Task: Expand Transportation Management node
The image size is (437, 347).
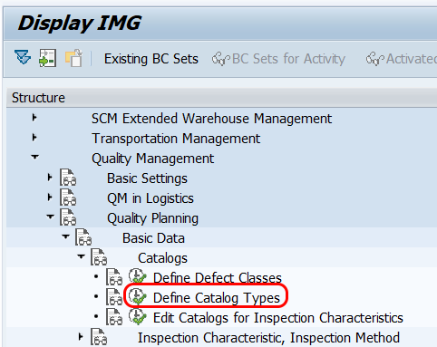Action: pyautogui.click(x=34, y=138)
